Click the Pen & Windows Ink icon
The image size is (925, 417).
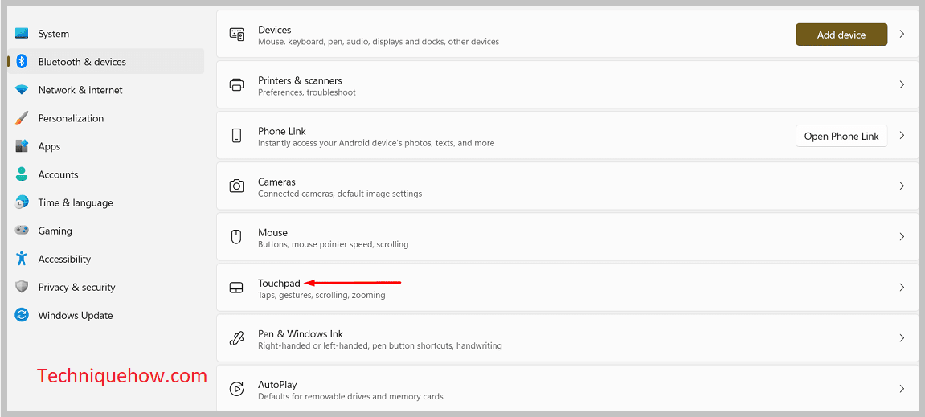[x=236, y=338]
